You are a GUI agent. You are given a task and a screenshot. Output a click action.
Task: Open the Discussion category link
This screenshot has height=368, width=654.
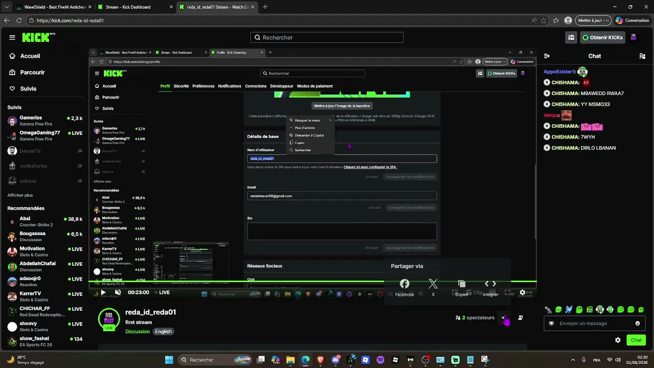coord(137,332)
